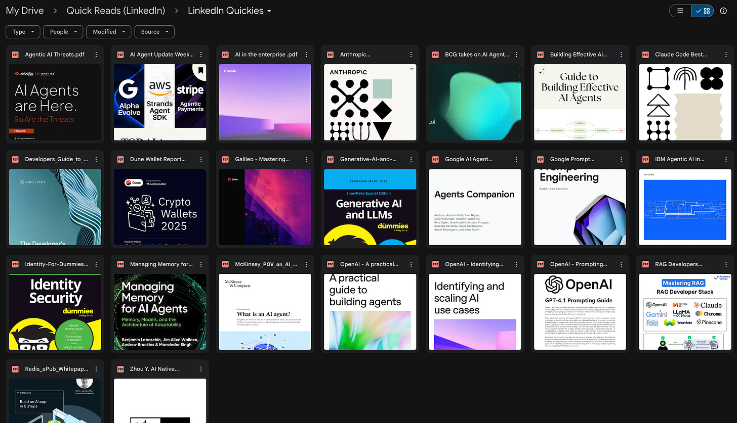
Task: Select the file name IBM Agentic AI in...
Action: point(680,159)
